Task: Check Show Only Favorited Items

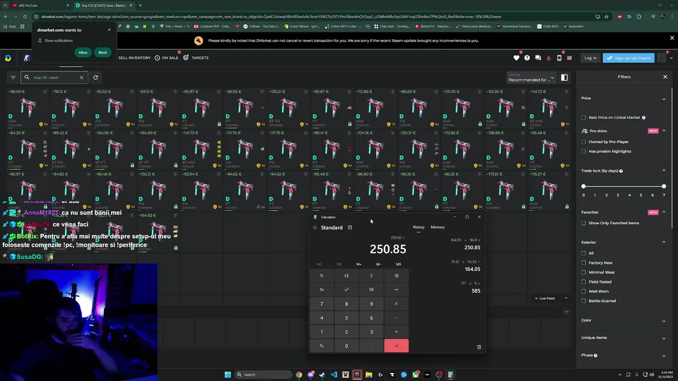Action: (584, 223)
